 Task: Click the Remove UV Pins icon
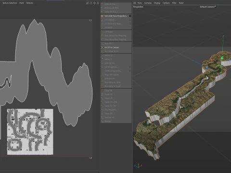pyautogui.click(x=102, y=8)
